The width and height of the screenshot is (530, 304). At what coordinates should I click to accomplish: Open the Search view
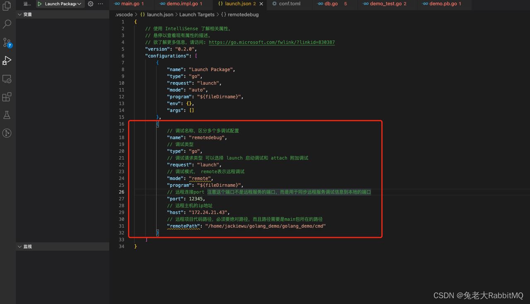[x=7, y=24]
